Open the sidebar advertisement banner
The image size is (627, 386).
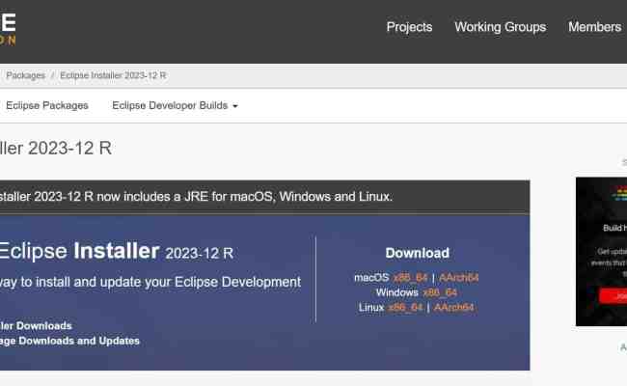[x=601, y=252]
